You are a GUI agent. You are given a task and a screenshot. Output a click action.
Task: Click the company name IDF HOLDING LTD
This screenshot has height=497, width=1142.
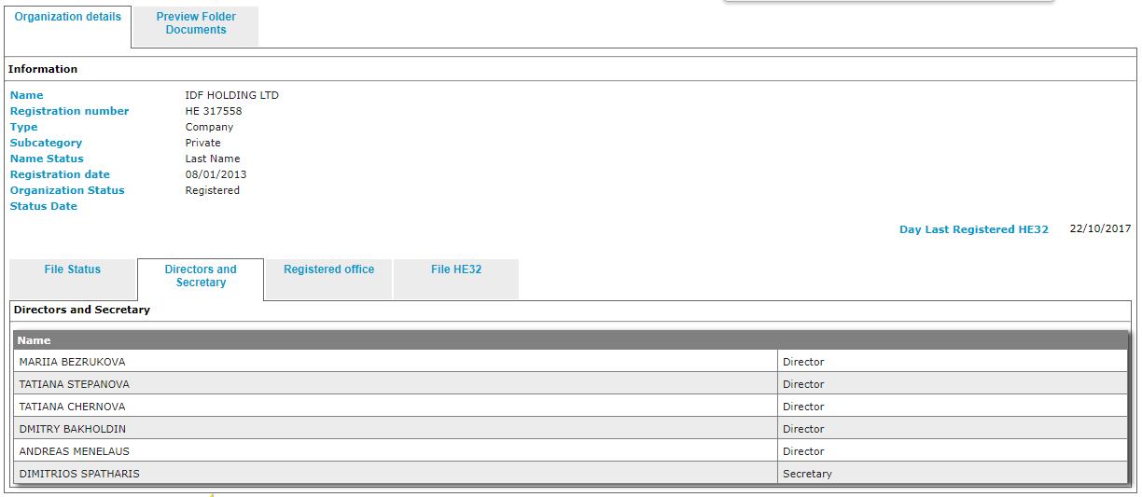point(231,95)
